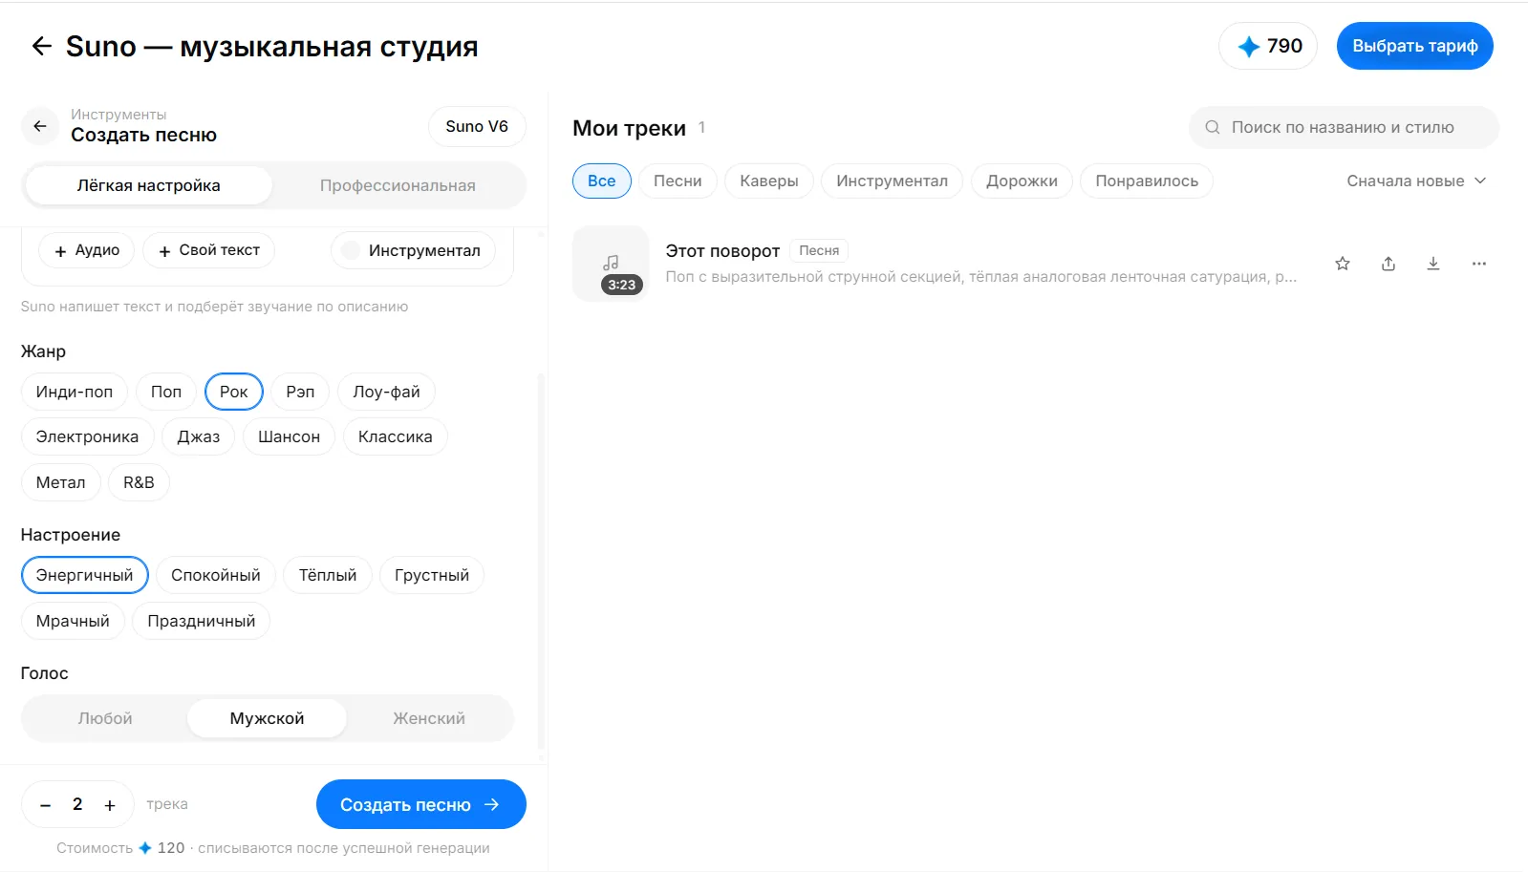
Task: Add audio with the + Аудио button
Action: point(87,250)
